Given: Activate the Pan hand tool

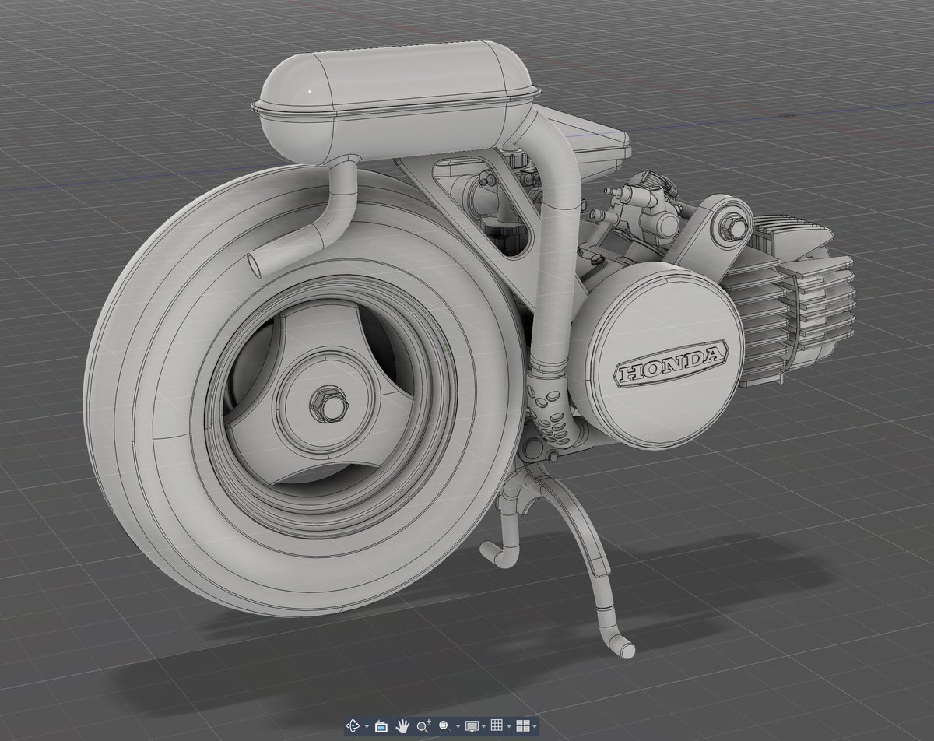Looking at the screenshot, I should point(403,725).
